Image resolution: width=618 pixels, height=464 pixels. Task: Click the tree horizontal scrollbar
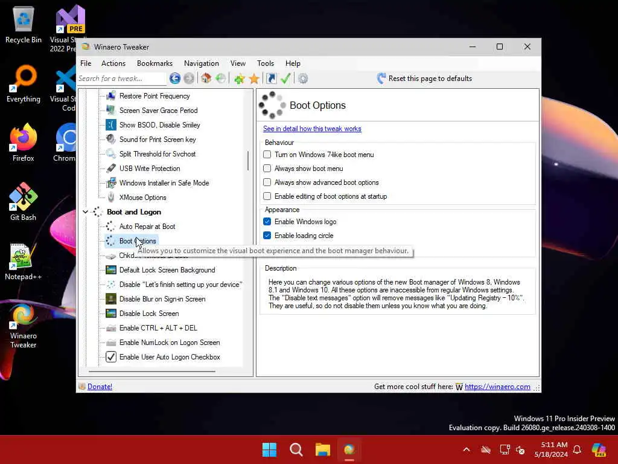pos(152,372)
